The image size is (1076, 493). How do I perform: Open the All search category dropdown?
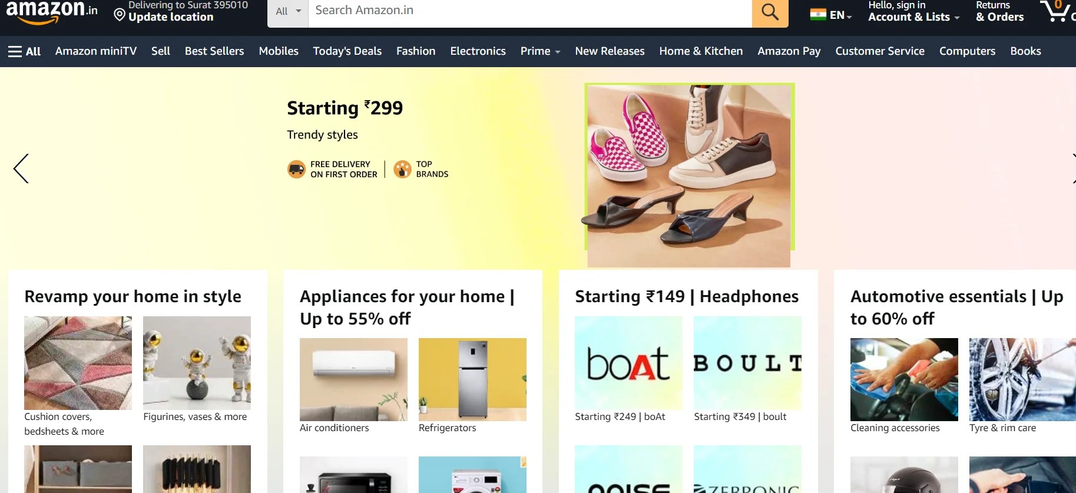point(288,12)
